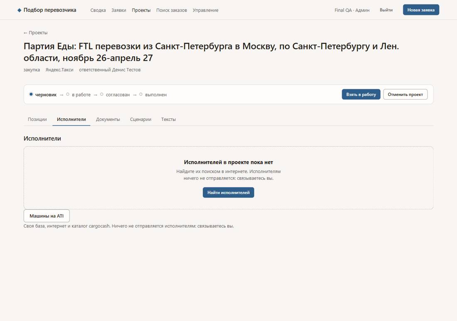
Task: Click the Найти исполнителей button
Action: [228, 193]
